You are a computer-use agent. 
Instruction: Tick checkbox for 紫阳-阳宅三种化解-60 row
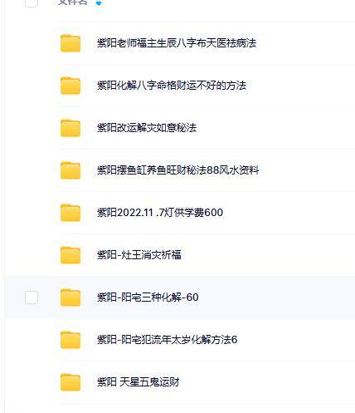tap(32, 297)
